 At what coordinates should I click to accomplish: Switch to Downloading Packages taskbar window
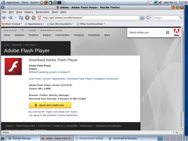(x=123, y=138)
